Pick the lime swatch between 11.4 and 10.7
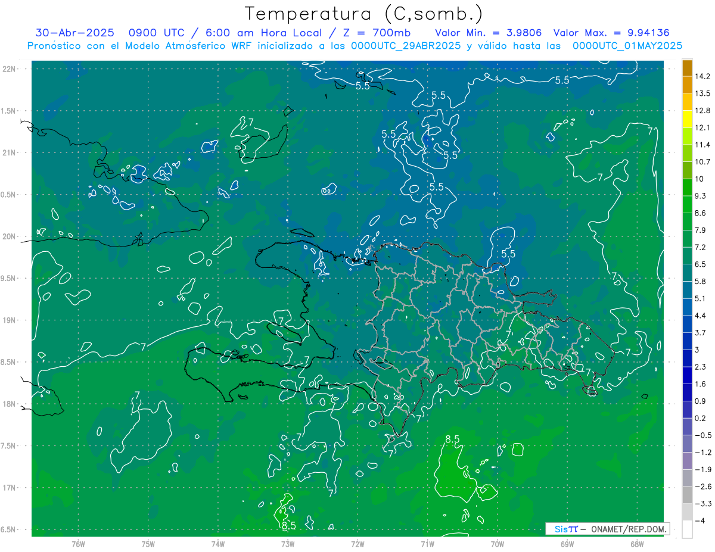The width and height of the screenshot is (715, 552). pos(687,154)
